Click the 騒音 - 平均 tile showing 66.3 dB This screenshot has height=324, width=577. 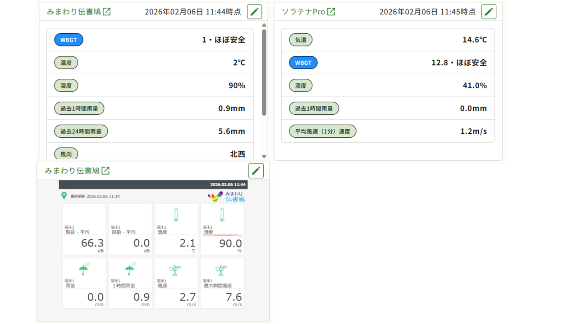pos(84,229)
